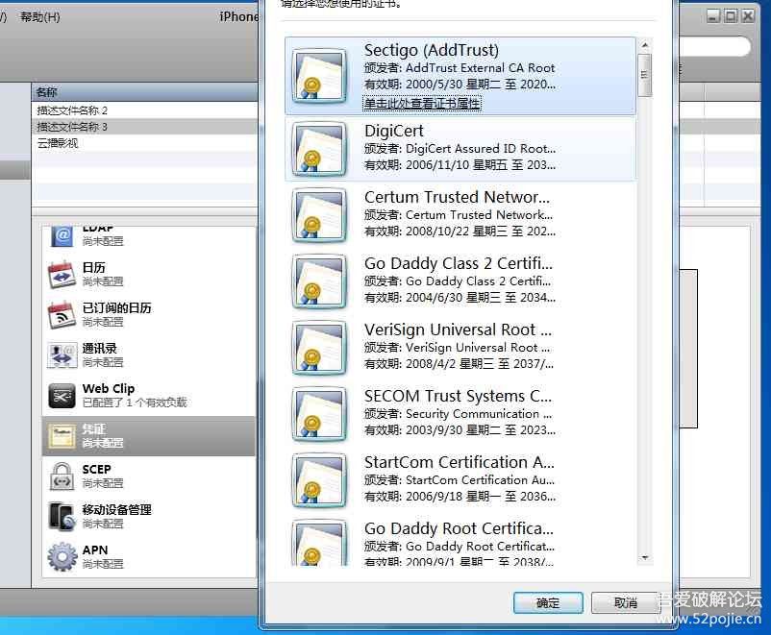Click validity text 2008/4/2 星期三
The width and height of the screenshot is (771, 635).
point(450,364)
